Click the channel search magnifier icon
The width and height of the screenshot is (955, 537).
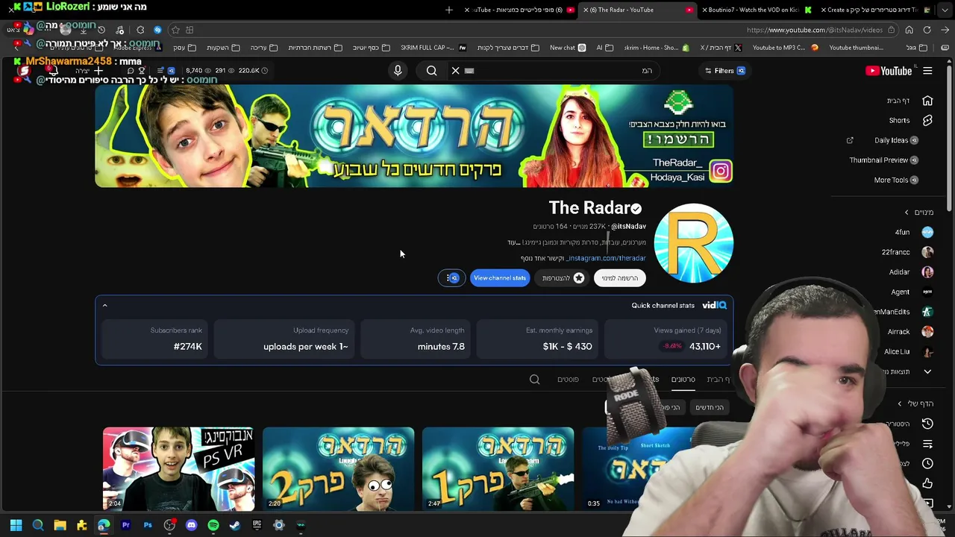tap(534, 380)
